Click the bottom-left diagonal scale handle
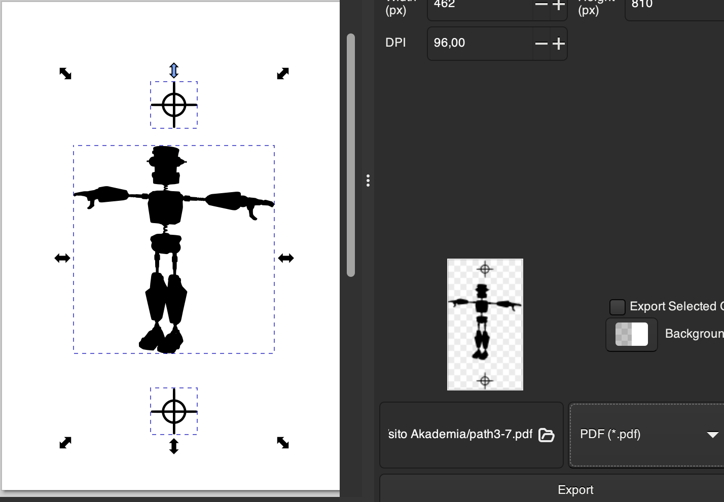This screenshot has width=724, height=502. pyautogui.click(x=65, y=443)
